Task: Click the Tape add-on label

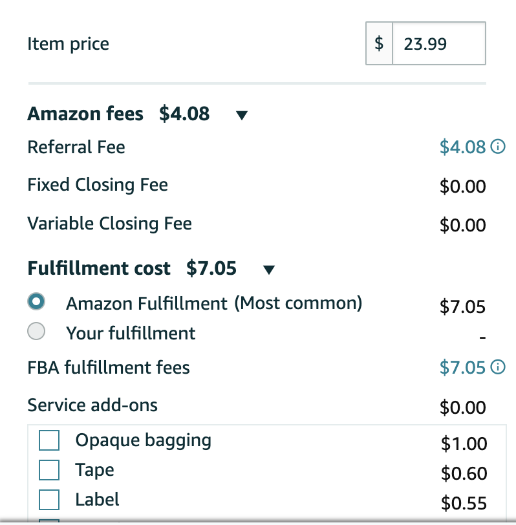Action: [95, 470]
